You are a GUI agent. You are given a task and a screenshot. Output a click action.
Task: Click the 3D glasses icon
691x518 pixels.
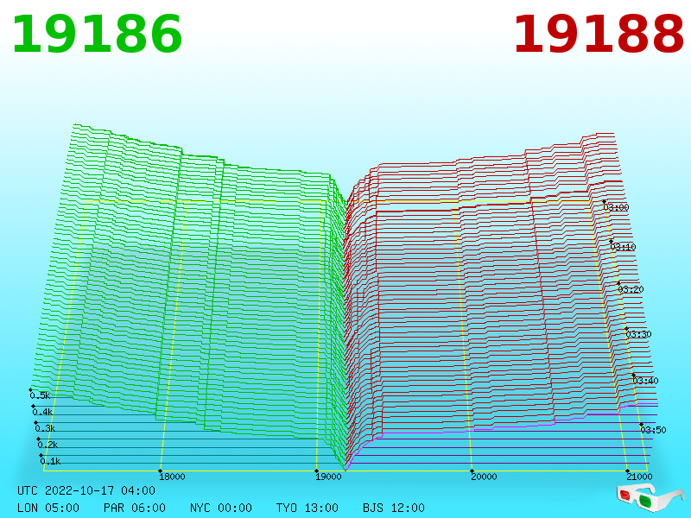[x=650, y=497]
